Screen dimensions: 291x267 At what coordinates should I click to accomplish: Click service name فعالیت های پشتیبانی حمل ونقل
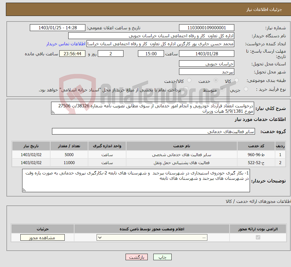coord(181,163)
